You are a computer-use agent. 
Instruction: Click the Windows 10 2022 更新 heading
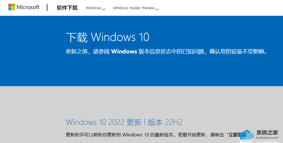click(103, 122)
